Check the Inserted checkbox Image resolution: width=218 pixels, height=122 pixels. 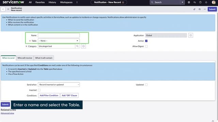coord(39,90)
